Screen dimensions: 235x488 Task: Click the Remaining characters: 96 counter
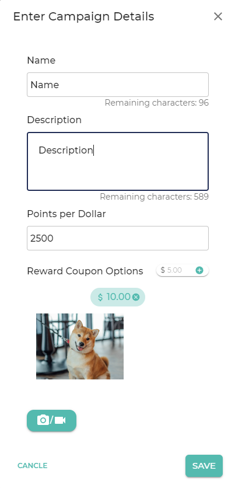(x=156, y=103)
